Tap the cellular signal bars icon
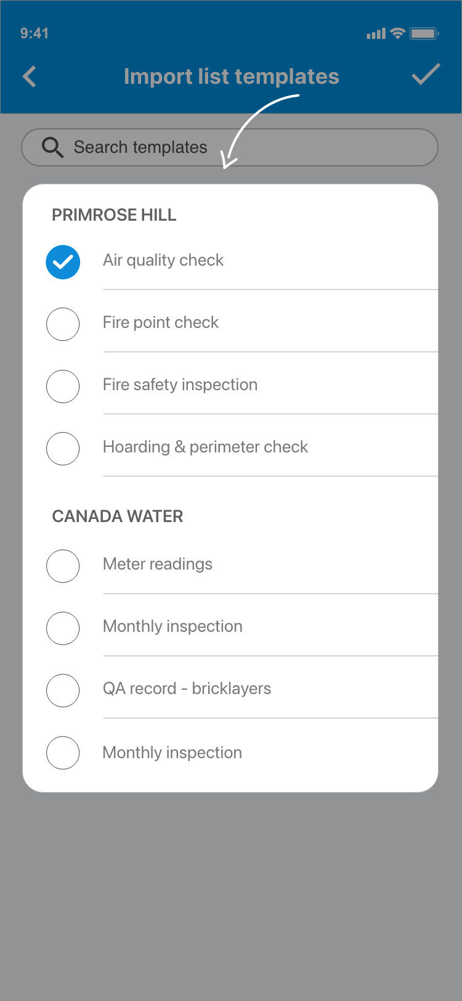 376,34
